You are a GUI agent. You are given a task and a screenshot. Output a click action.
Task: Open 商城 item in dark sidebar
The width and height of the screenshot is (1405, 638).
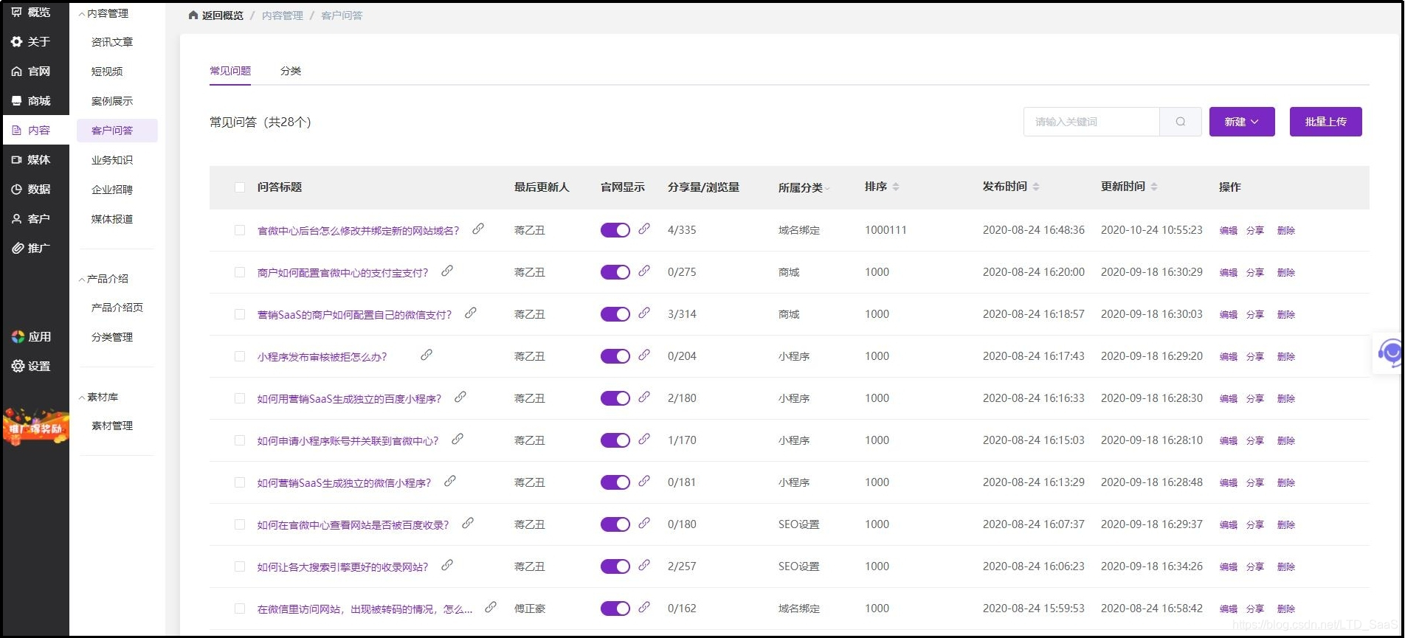(31, 101)
